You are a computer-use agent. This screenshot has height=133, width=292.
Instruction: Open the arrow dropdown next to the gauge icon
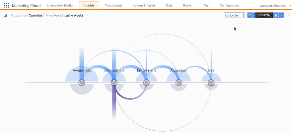pos(254,15)
